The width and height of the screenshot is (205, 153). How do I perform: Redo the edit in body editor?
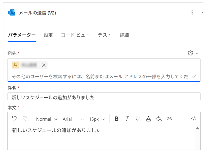[25, 119]
